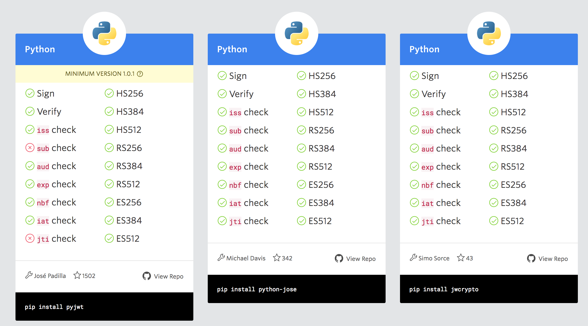Click the Python title on the python-jose card

pos(232,49)
